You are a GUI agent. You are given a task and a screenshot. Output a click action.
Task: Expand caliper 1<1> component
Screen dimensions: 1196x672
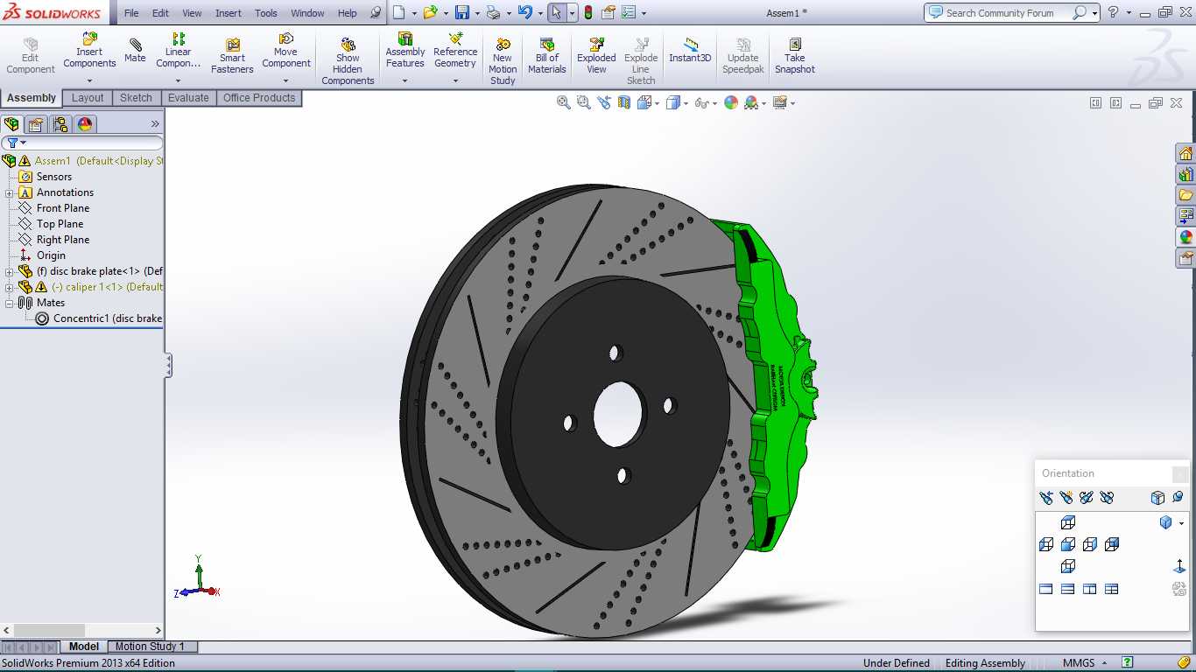click(10, 288)
